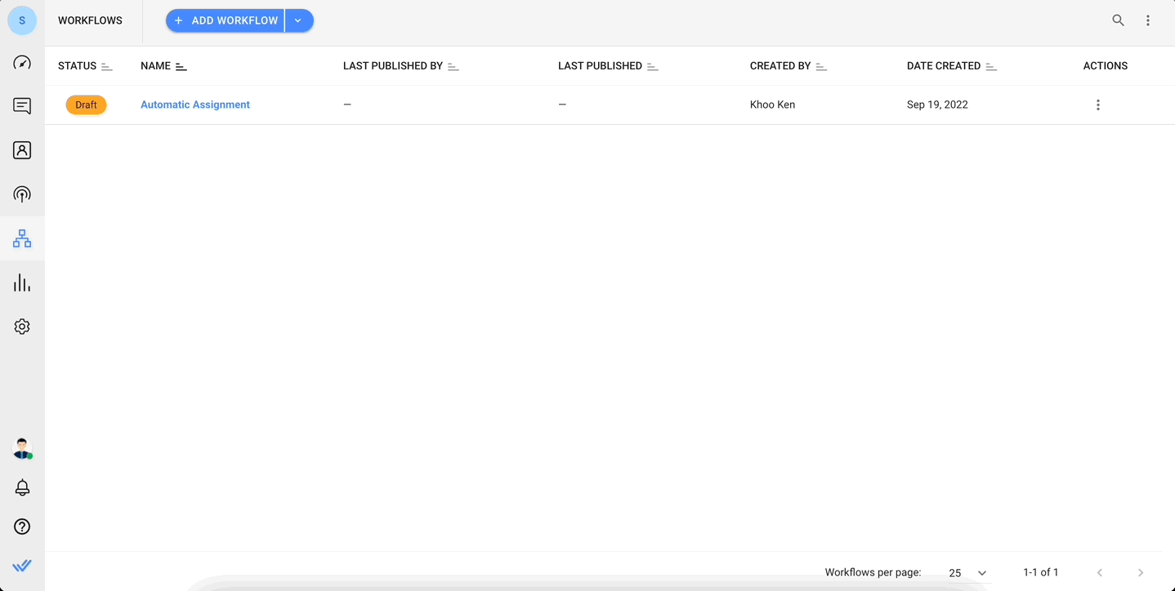Go to next page of workflows

coord(1141,573)
